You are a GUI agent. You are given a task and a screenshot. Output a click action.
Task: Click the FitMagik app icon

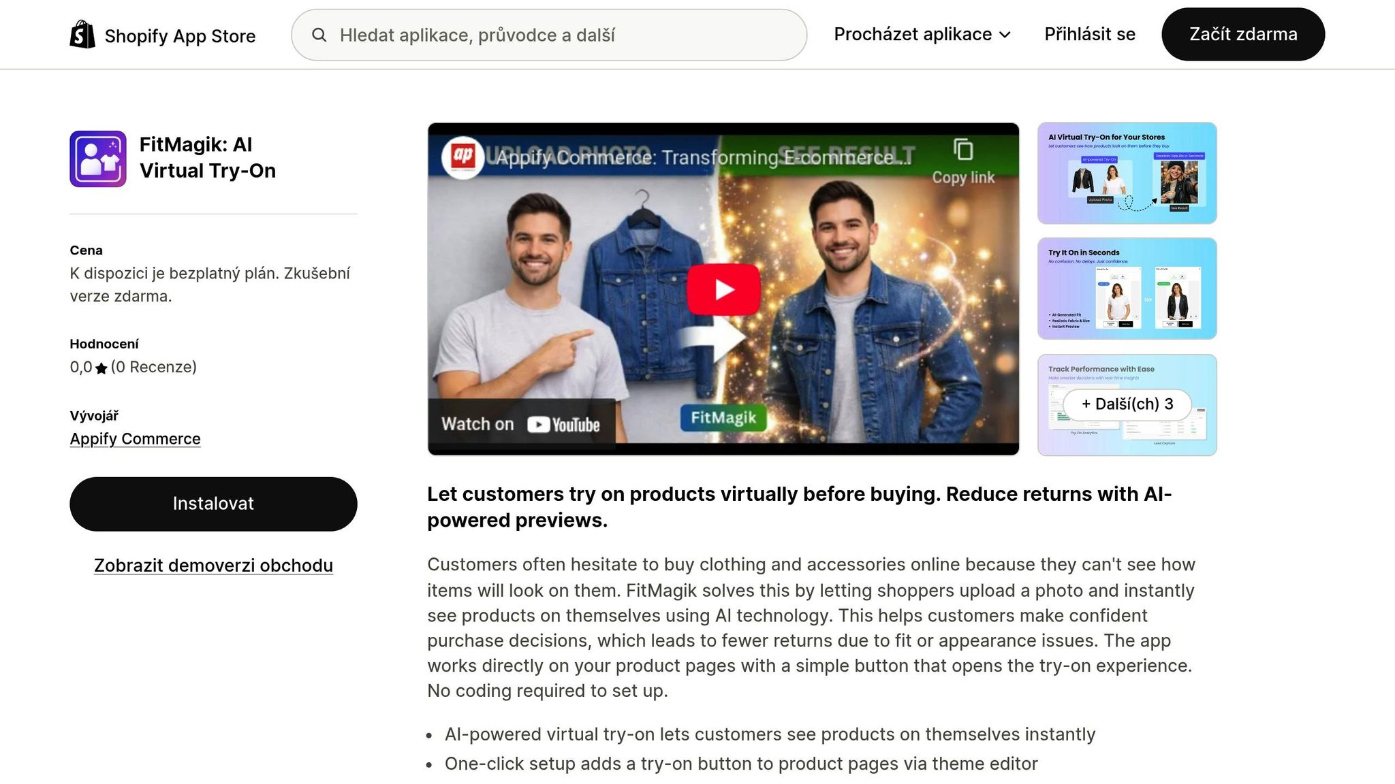pyautogui.click(x=98, y=159)
